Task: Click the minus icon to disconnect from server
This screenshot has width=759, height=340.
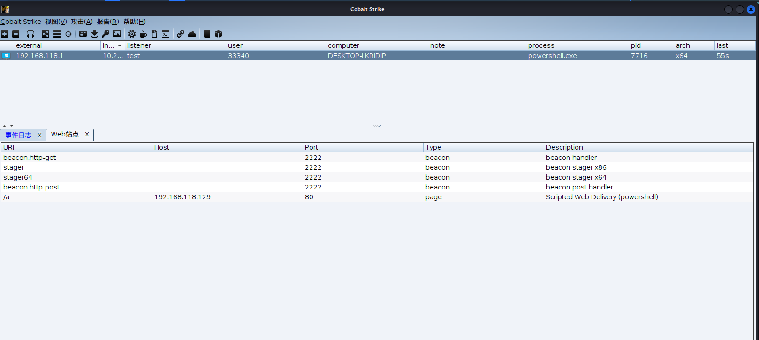Action: (x=15, y=34)
